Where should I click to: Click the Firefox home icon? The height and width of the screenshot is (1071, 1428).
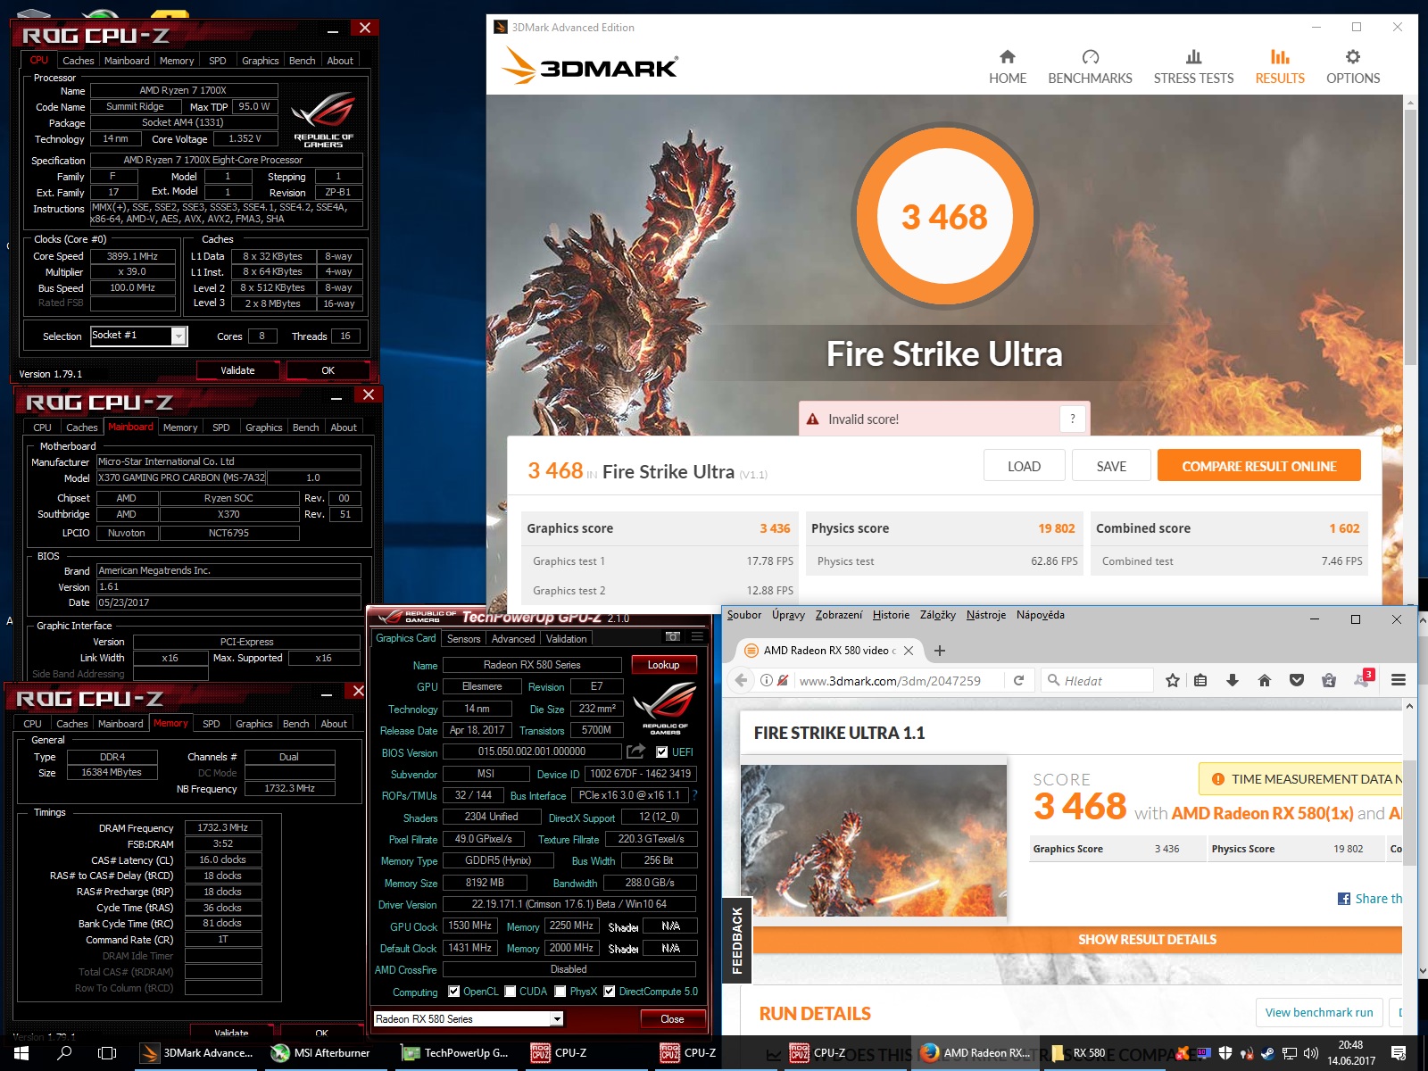[1265, 680]
